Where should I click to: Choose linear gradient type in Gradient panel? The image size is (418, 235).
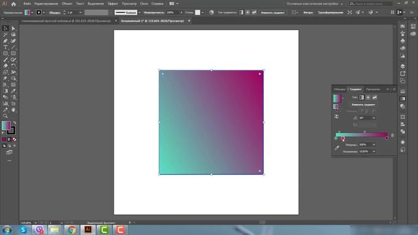[x=361, y=97]
